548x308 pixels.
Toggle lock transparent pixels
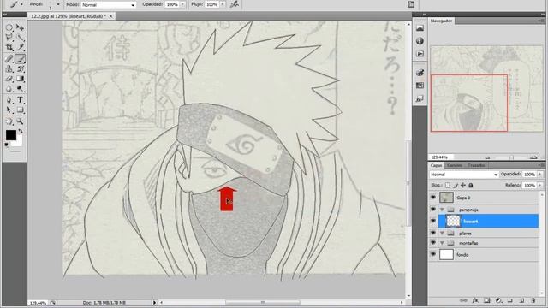pos(448,185)
